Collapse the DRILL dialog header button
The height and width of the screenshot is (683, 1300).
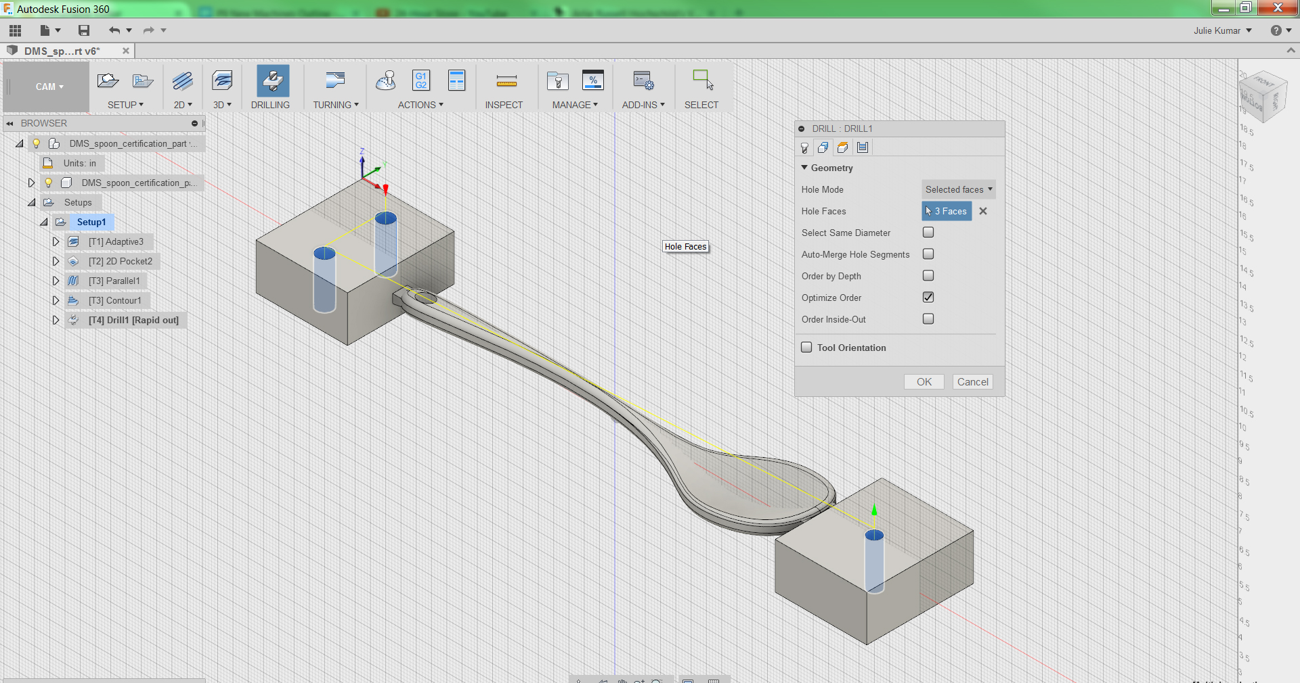802,128
